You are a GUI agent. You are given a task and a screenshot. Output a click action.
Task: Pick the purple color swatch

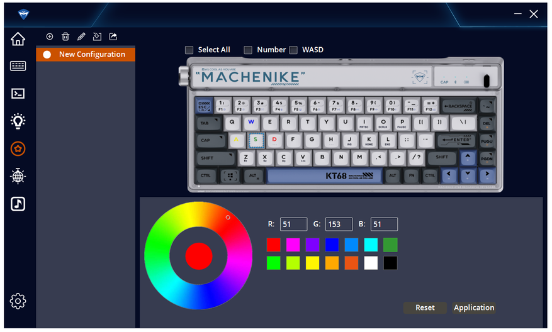312,245
